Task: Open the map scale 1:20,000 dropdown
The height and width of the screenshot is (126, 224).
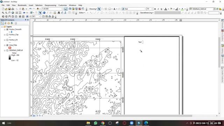Action: pyautogui.click(x=62, y=9)
